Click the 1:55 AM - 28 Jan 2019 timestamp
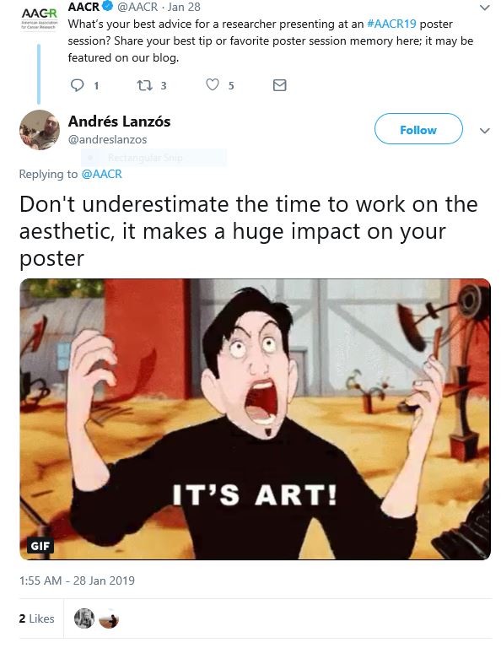 (77, 580)
